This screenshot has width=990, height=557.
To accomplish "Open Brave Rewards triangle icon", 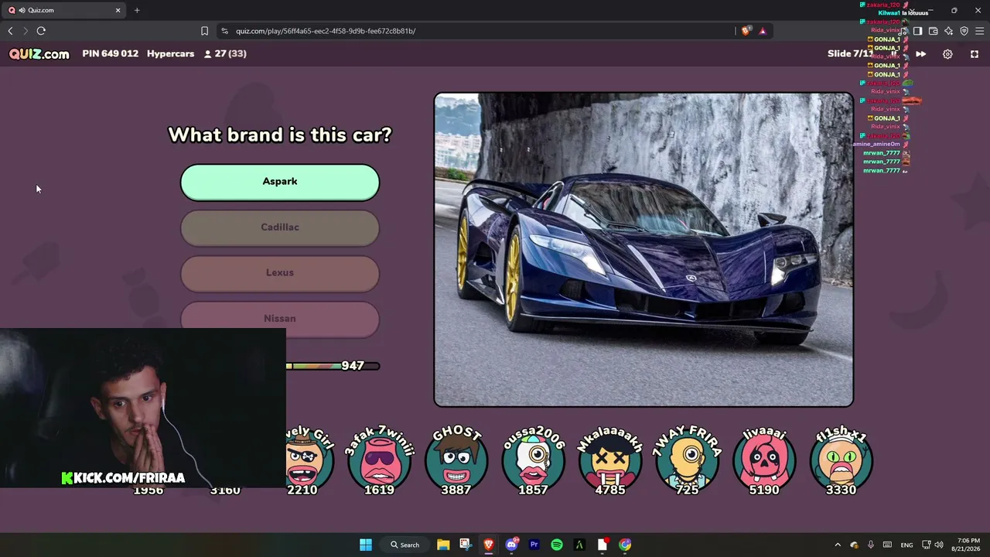I will (x=763, y=31).
